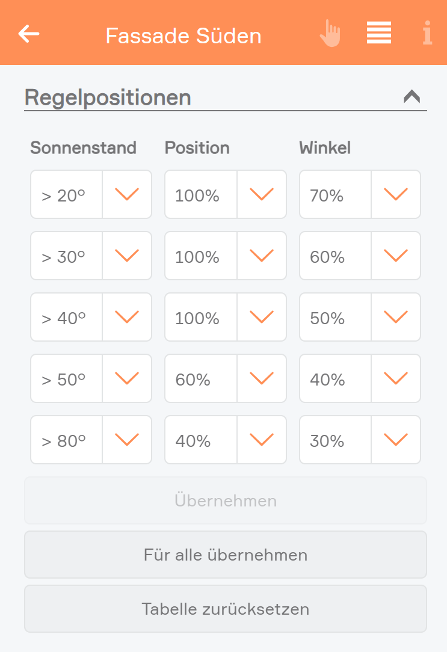Open the > 50° Sonnenstand dropdown
Image resolution: width=447 pixels, height=652 pixels.
coord(91,378)
